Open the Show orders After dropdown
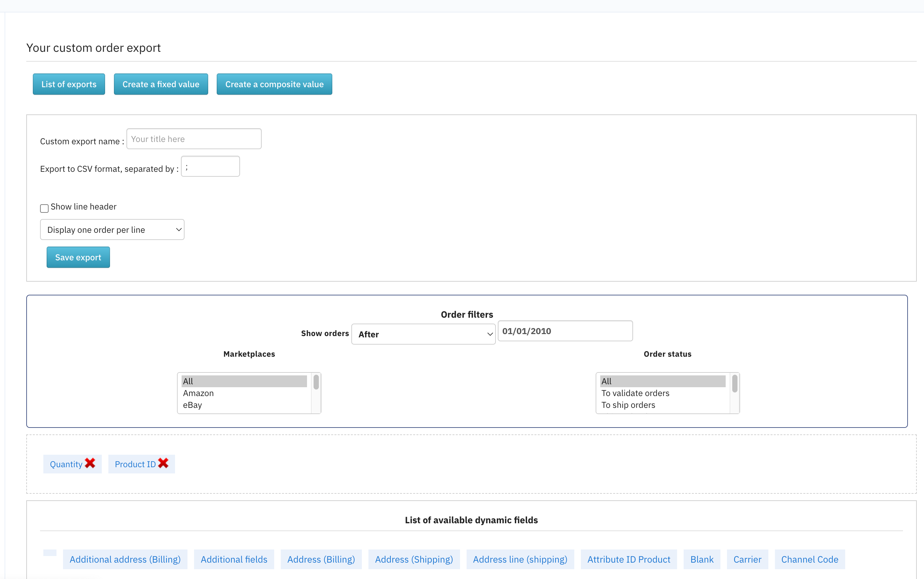Image resolution: width=924 pixels, height=579 pixels. point(423,334)
